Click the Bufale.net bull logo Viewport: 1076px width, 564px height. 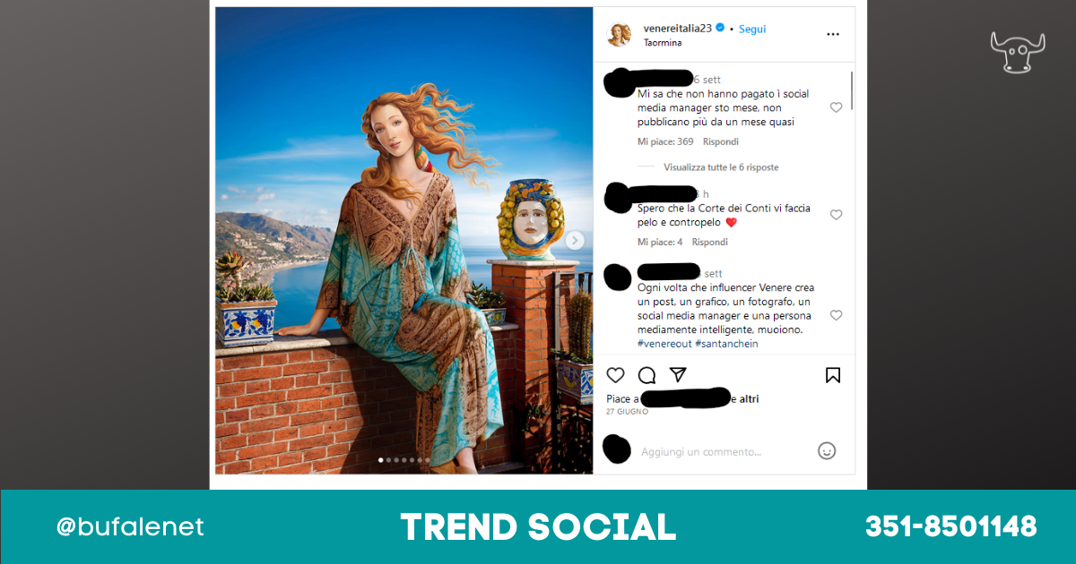(x=1012, y=52)
